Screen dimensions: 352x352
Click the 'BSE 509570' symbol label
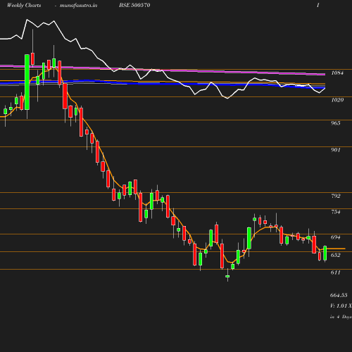(x=134, y=5)
